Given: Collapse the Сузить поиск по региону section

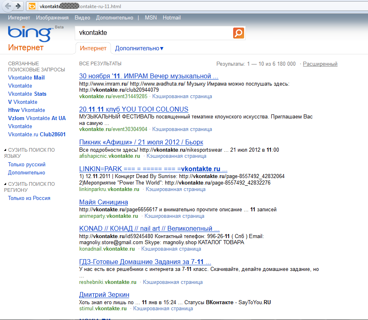Looking at the screenshot, I should 5,184.
